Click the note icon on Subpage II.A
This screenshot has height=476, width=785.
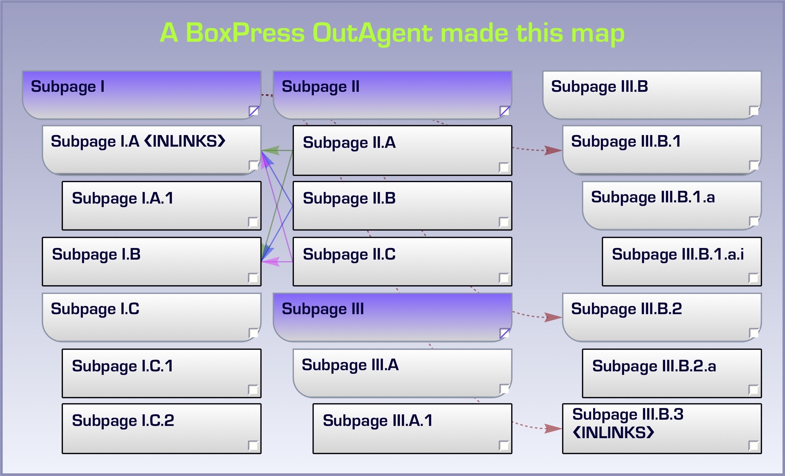[x=504, y=167]
